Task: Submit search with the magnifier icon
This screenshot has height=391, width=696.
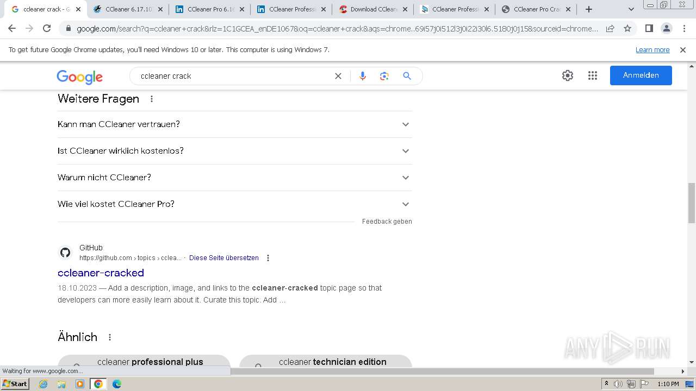Action: coord(407,76)
